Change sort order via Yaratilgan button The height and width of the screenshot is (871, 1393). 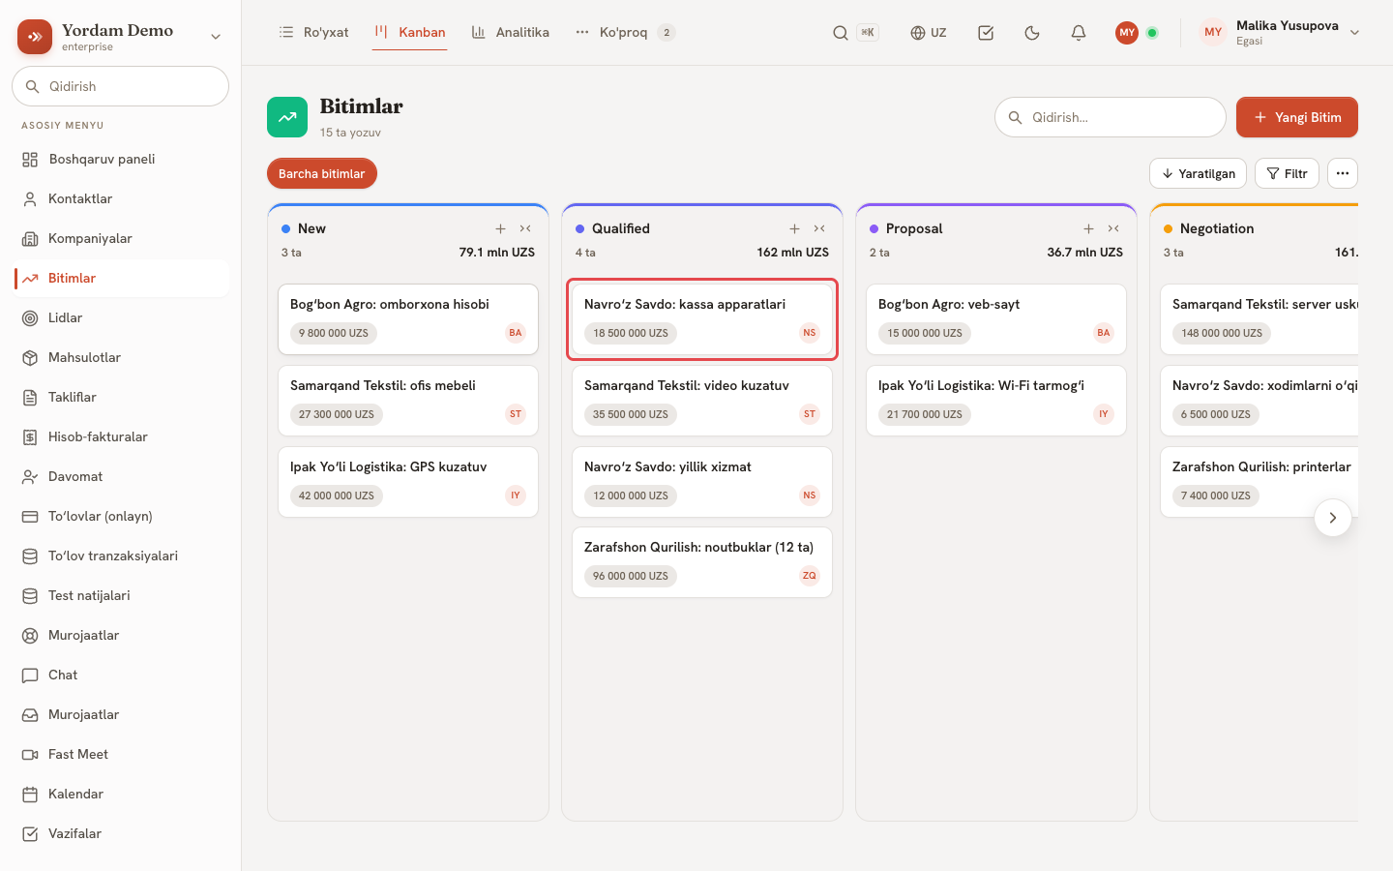point(1198,173)
